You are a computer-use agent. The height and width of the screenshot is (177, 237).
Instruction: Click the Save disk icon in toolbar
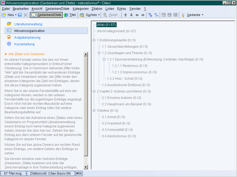click(20, 15)
